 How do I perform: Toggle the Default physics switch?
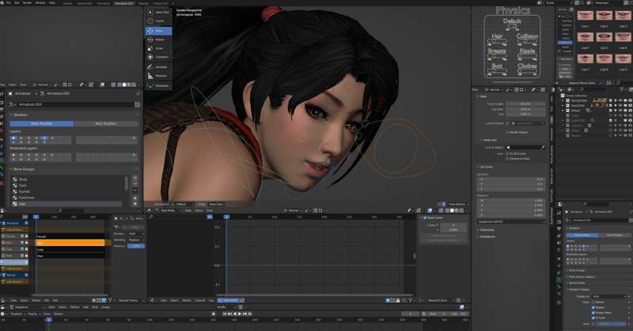[x=512, y=26]
